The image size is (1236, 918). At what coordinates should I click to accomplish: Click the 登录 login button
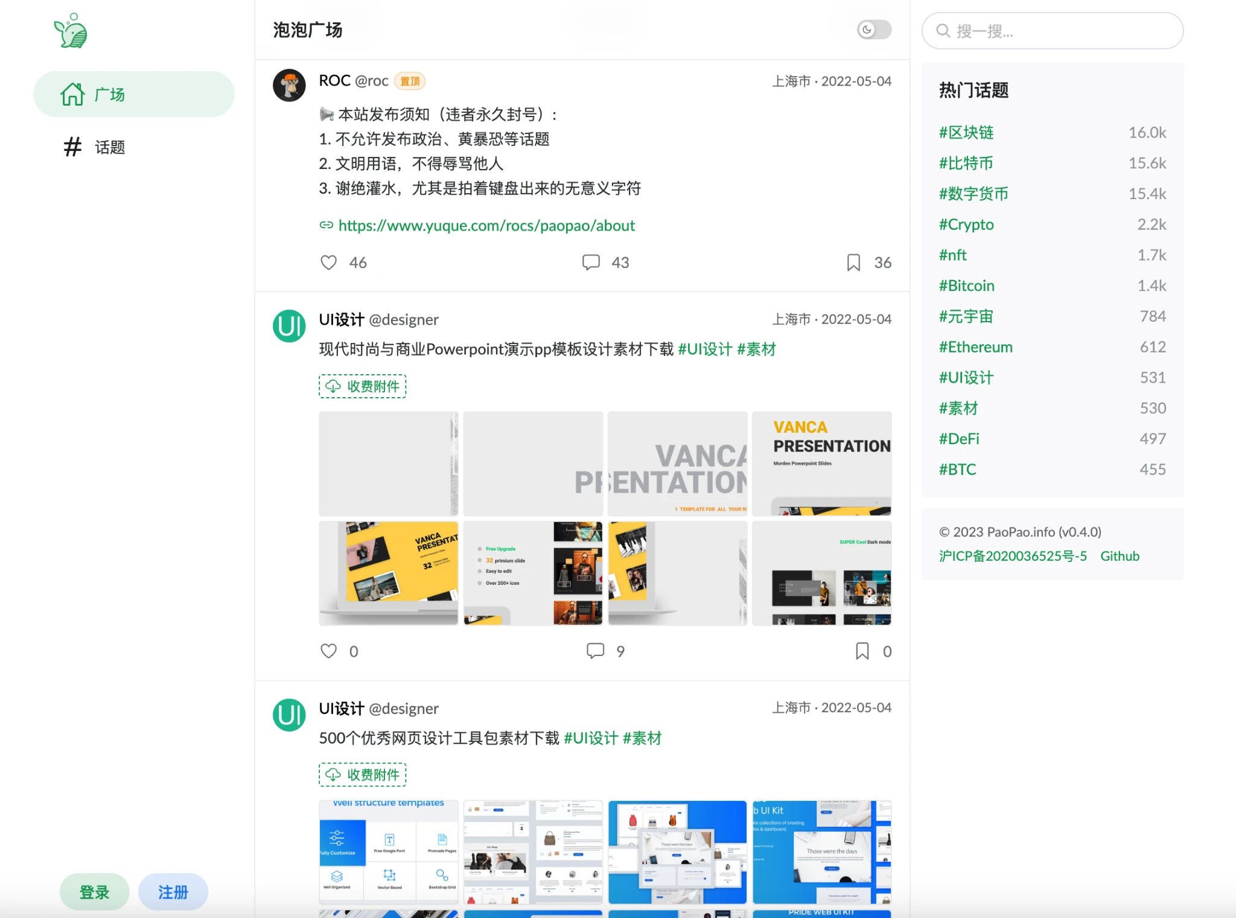pyautogui.click(x=95, y=892)
